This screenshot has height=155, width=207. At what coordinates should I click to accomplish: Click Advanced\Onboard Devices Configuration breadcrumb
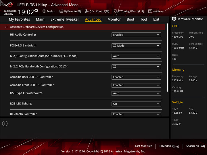(x=37, y=27)
